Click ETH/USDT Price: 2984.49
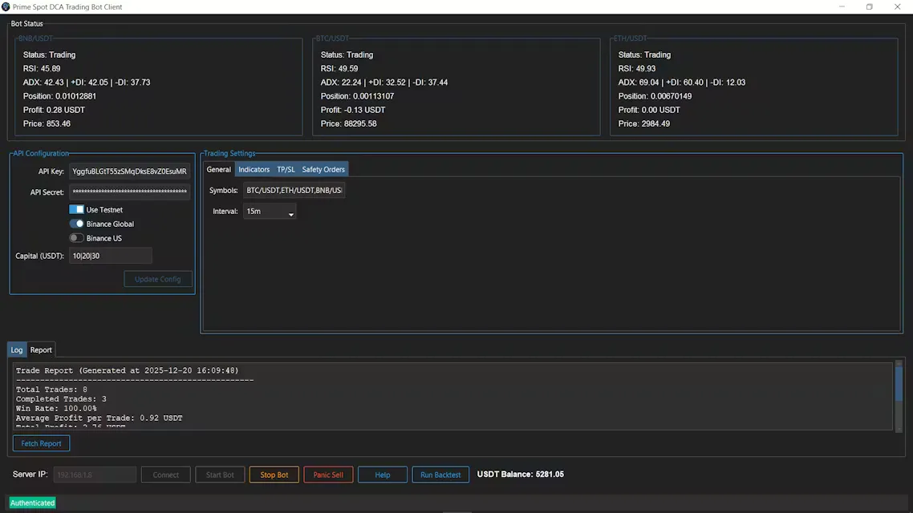This screenshot has width=913, height=513. click(644, 124)
